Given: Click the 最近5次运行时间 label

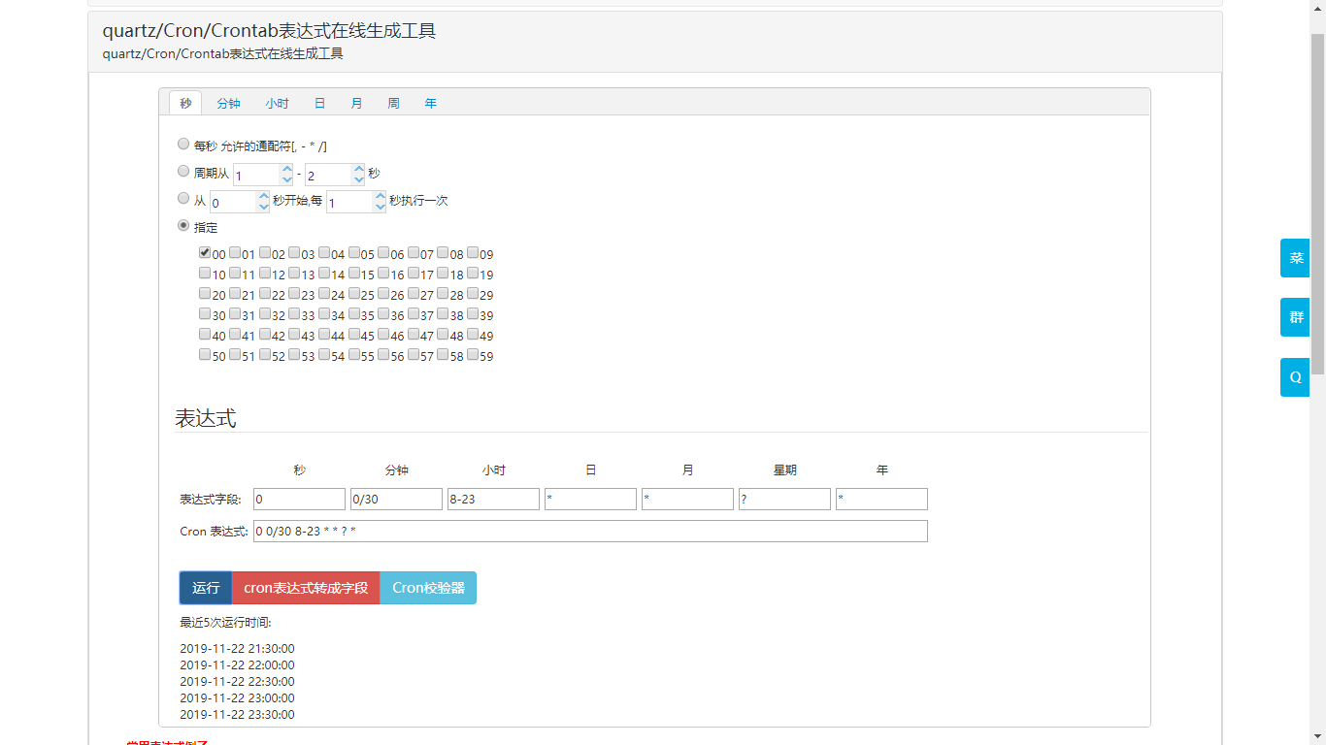Looking at the screenshot, I should tap(225, 623).
